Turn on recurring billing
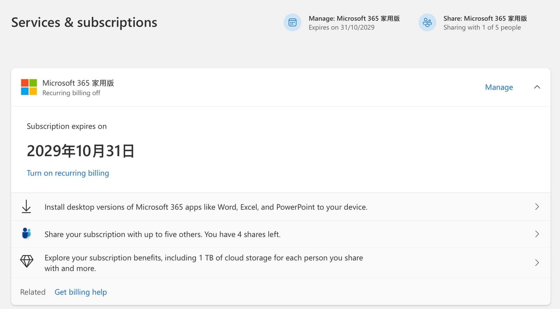Screen dimensions: 560x309 point(68,173)
